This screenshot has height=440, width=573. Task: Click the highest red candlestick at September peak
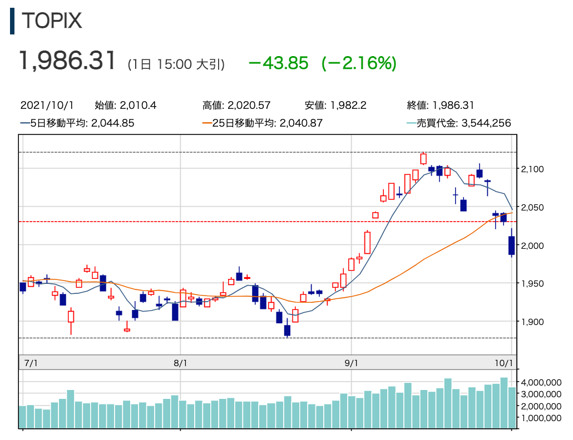(423, 159)
